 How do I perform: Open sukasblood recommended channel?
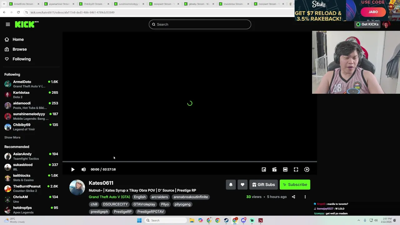(x=31, y=167)
